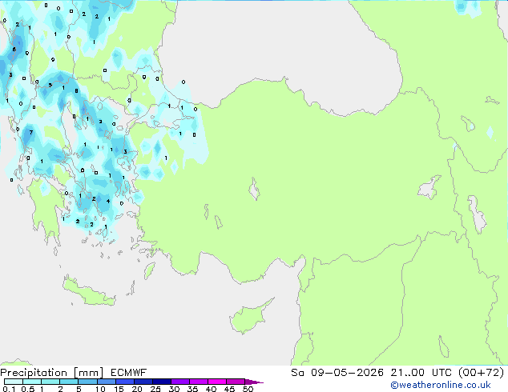The height and width of the screenshot is (392, 508).
Task: Select the 2 mm legend color swatch
Action: (x=69, y=382)
